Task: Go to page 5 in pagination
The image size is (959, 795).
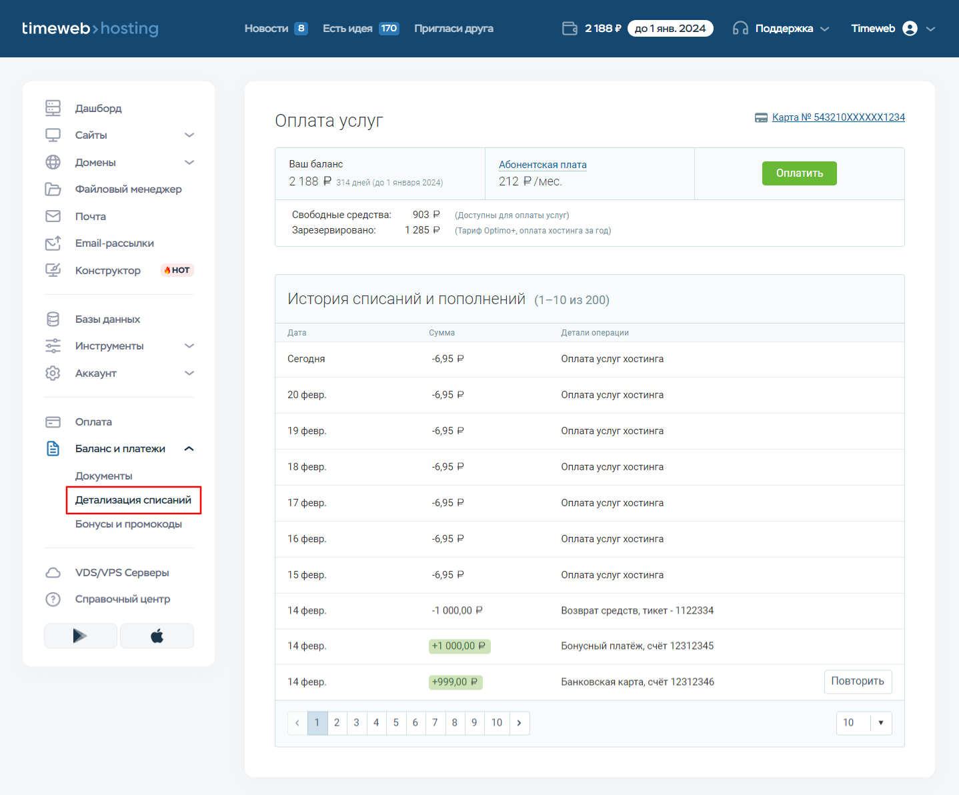Action: (395, 723)
